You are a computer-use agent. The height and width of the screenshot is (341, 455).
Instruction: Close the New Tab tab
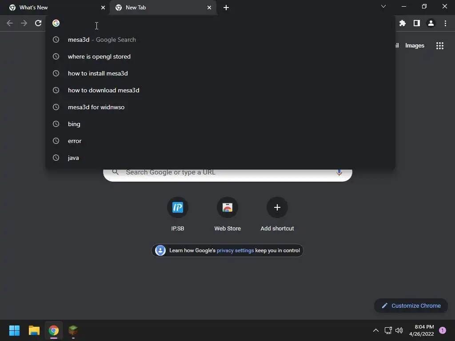[209, 8]
